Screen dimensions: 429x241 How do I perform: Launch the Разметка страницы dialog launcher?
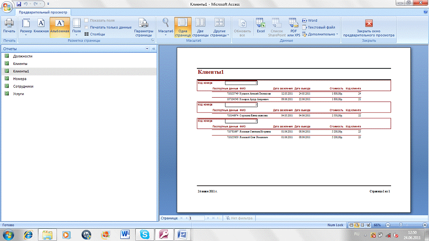(x=153, y=41)
